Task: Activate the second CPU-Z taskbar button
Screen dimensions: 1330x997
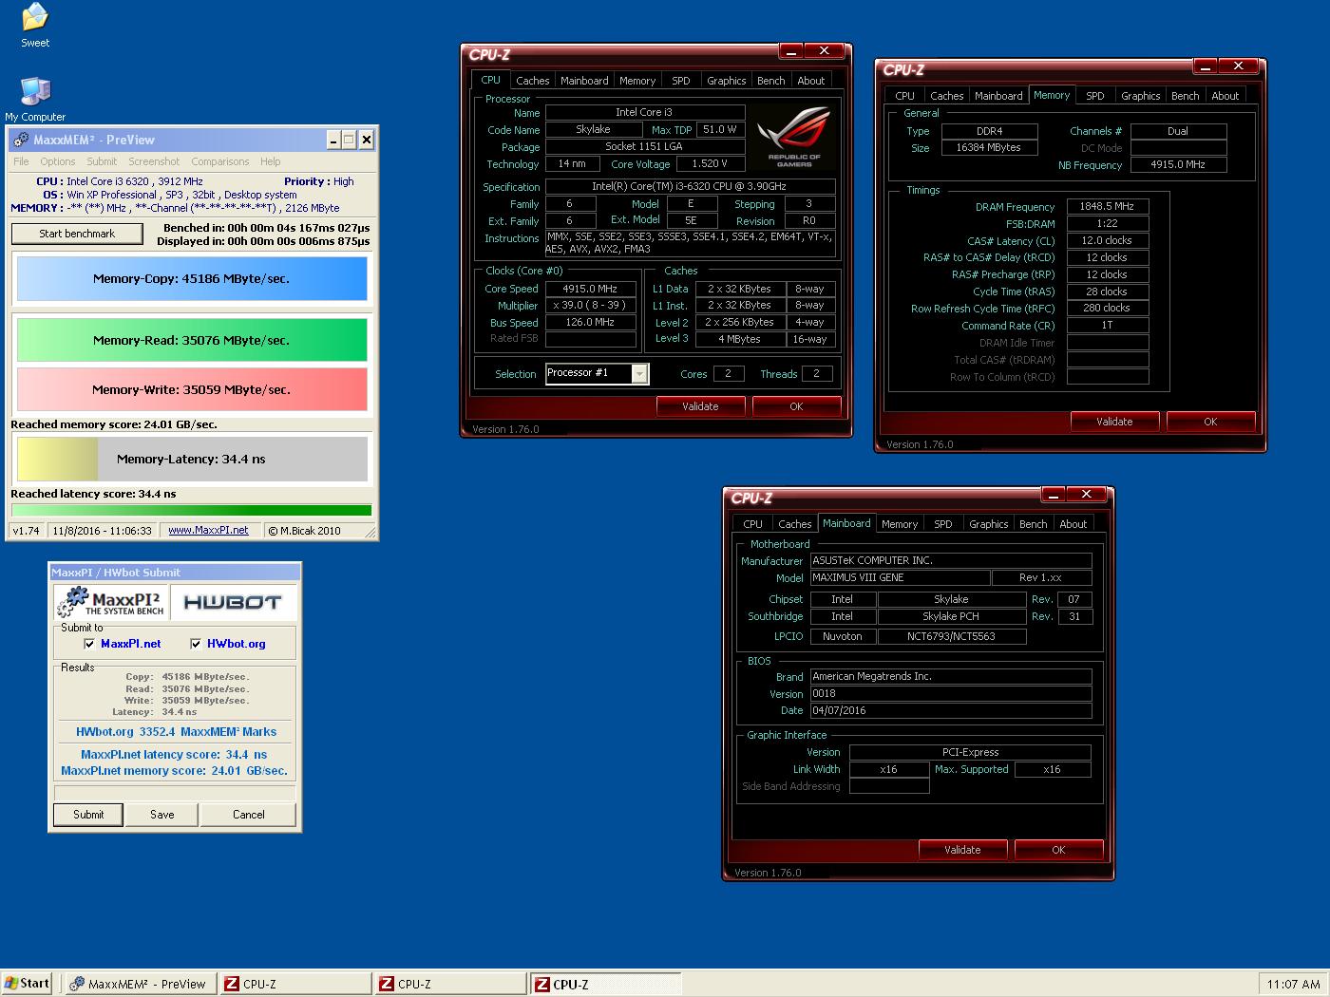Action: pyautogui.click(x=450, y=984)
